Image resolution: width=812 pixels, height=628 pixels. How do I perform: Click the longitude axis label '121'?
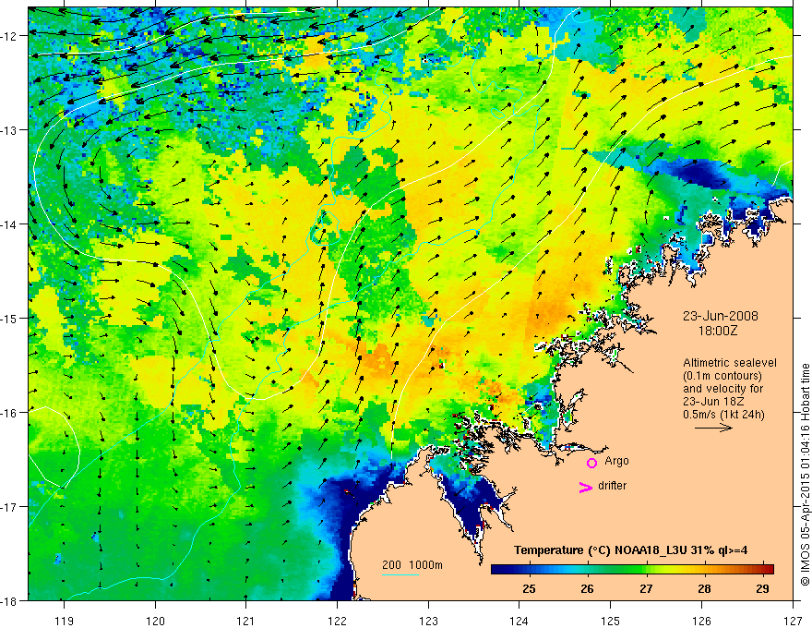tap(246, 621)
